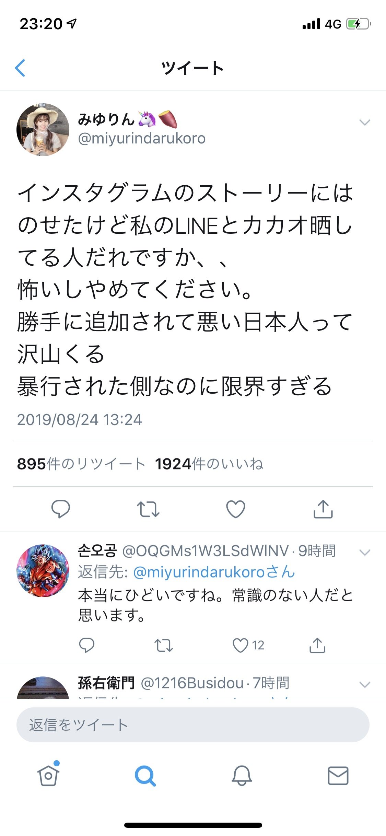Open the Notifications bell tab
This screenshot has height=836, width=386.
[242, 775]
